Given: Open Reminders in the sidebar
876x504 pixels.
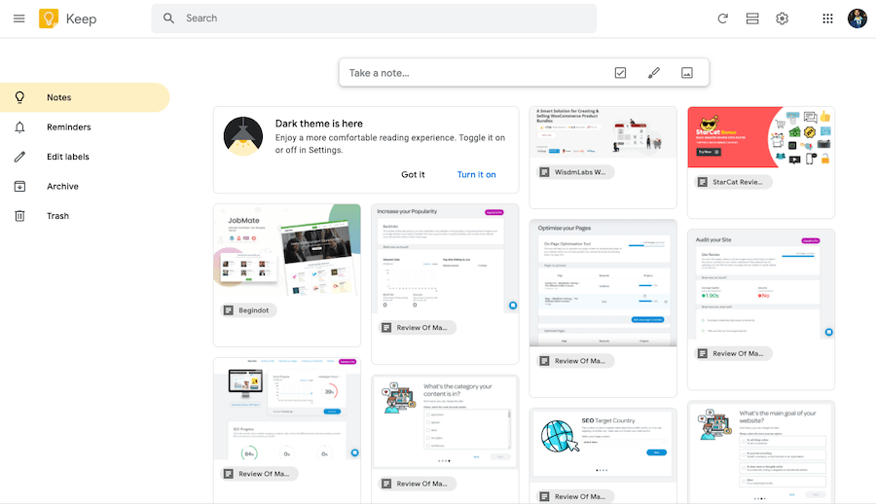Looking at the screenshot, I should click(x=85, y=127).
